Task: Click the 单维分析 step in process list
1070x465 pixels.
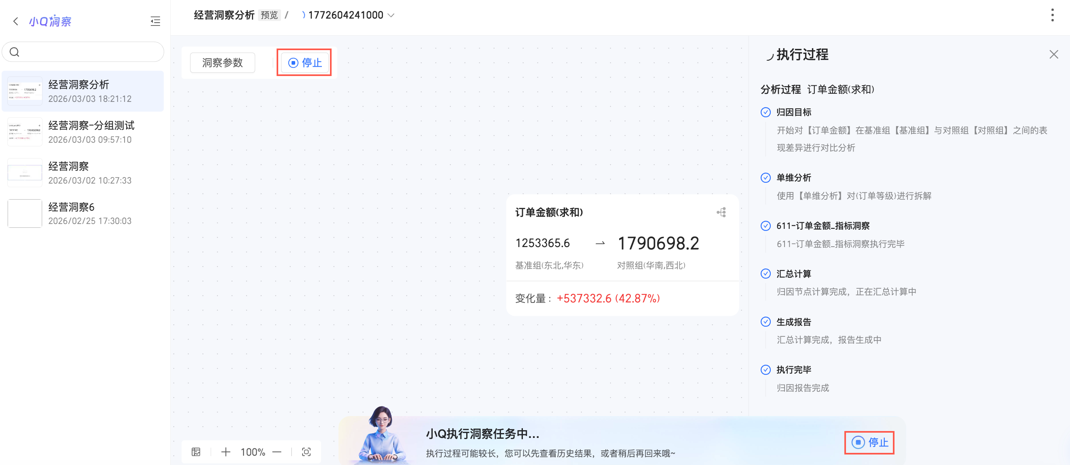Action: point(793,178)
